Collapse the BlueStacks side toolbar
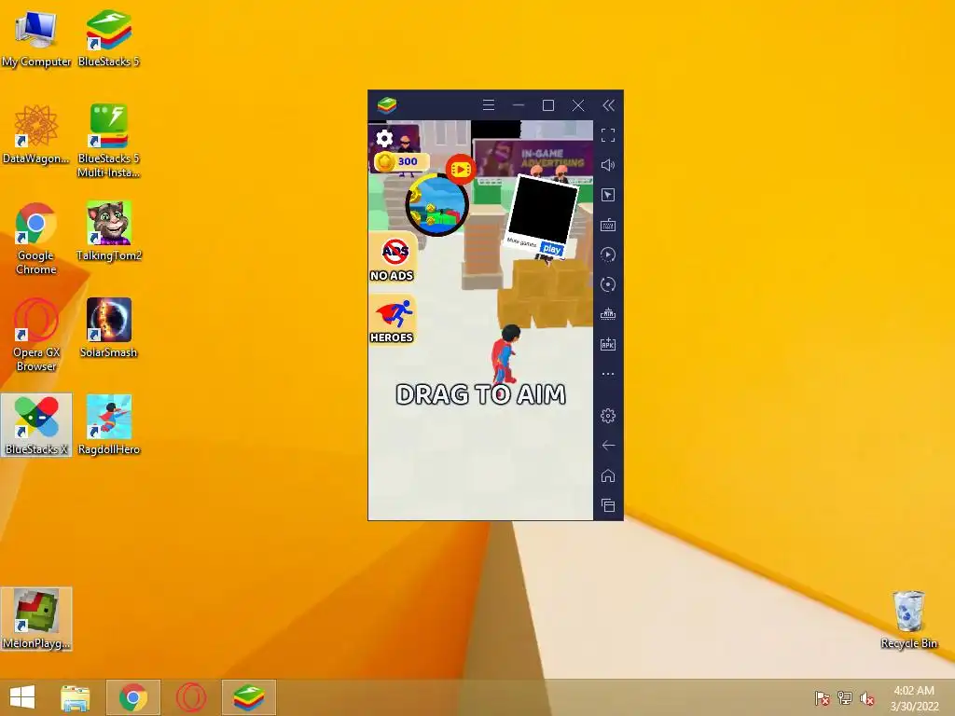The image size is (955, 716). [608, 105]
